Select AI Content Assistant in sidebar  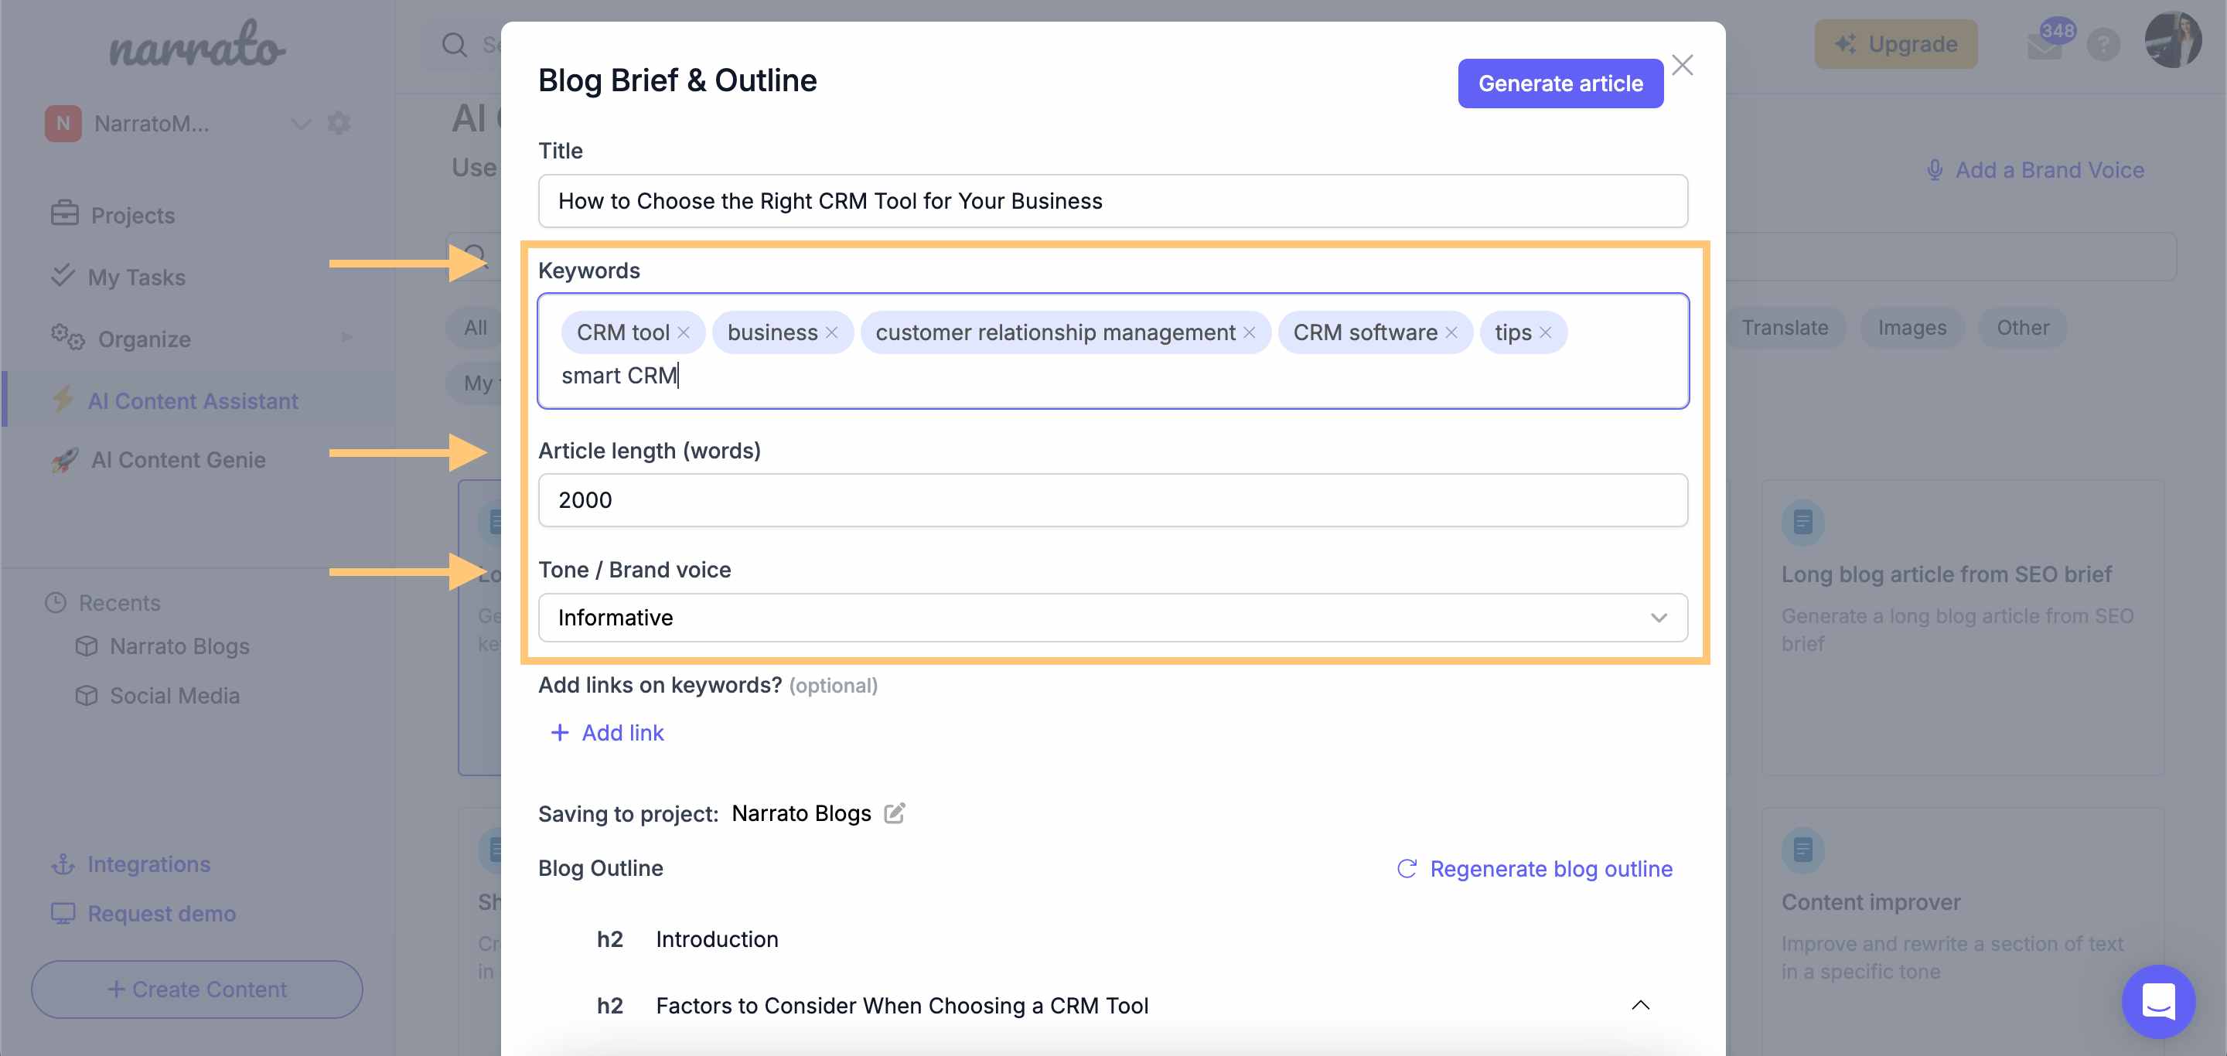click(x=198, y=400)
